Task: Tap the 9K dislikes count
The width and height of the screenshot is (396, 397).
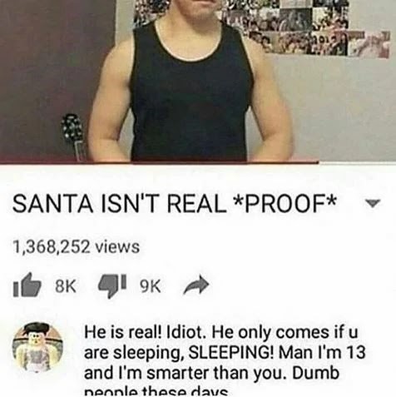Action: pyautogui.click(x=150, y=286)
